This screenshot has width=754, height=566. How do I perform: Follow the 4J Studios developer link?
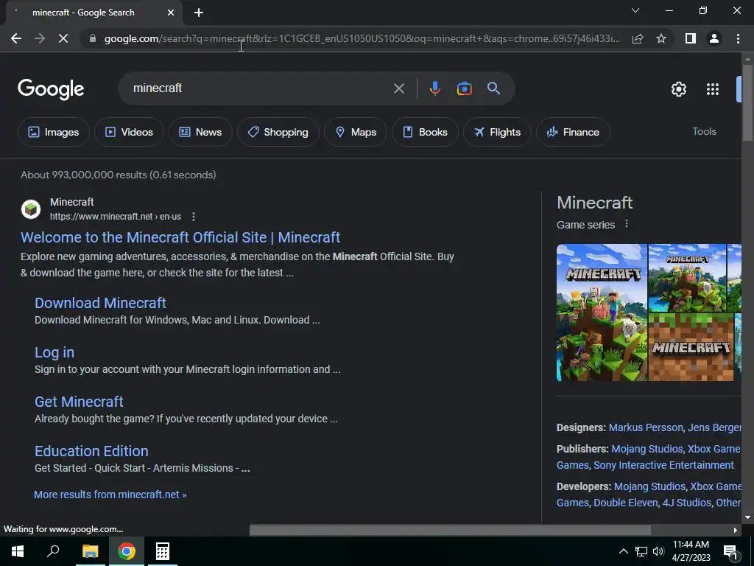click(x=686, y=503)
